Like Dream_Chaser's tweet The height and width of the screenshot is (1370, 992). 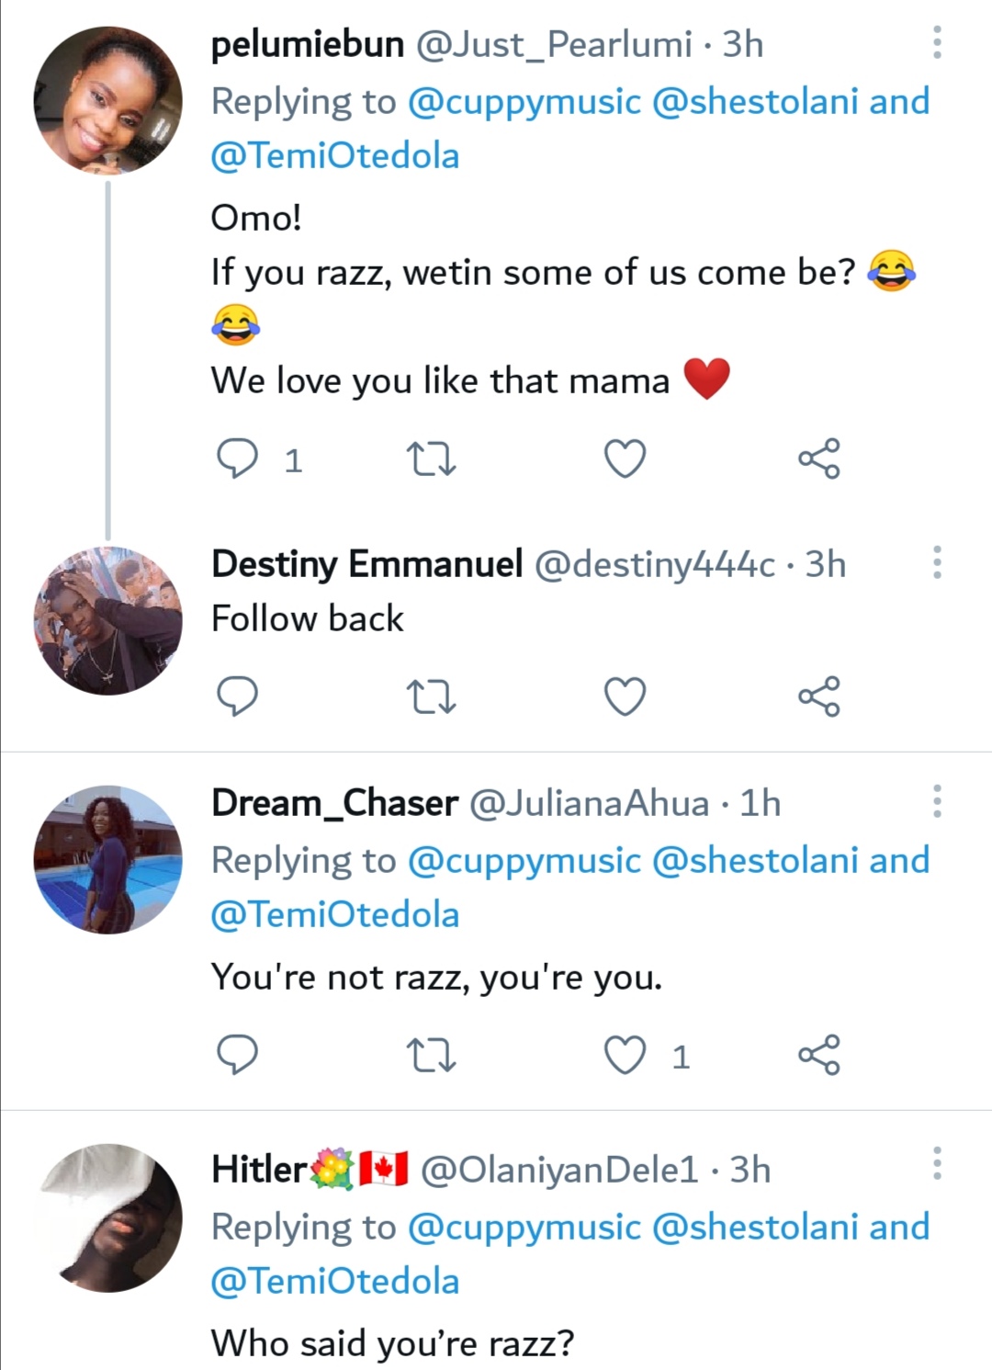pyautogui.click(x=625, y=1054)
